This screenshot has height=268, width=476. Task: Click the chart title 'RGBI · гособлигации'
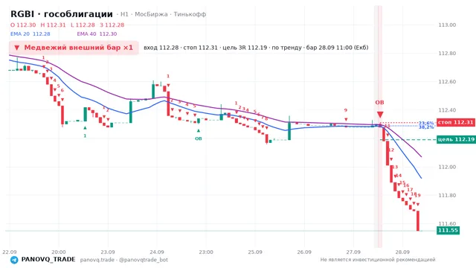click(x=62, y=14)
